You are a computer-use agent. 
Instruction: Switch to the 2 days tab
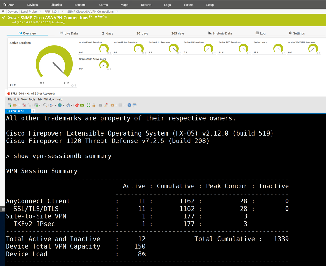[107, 33]
